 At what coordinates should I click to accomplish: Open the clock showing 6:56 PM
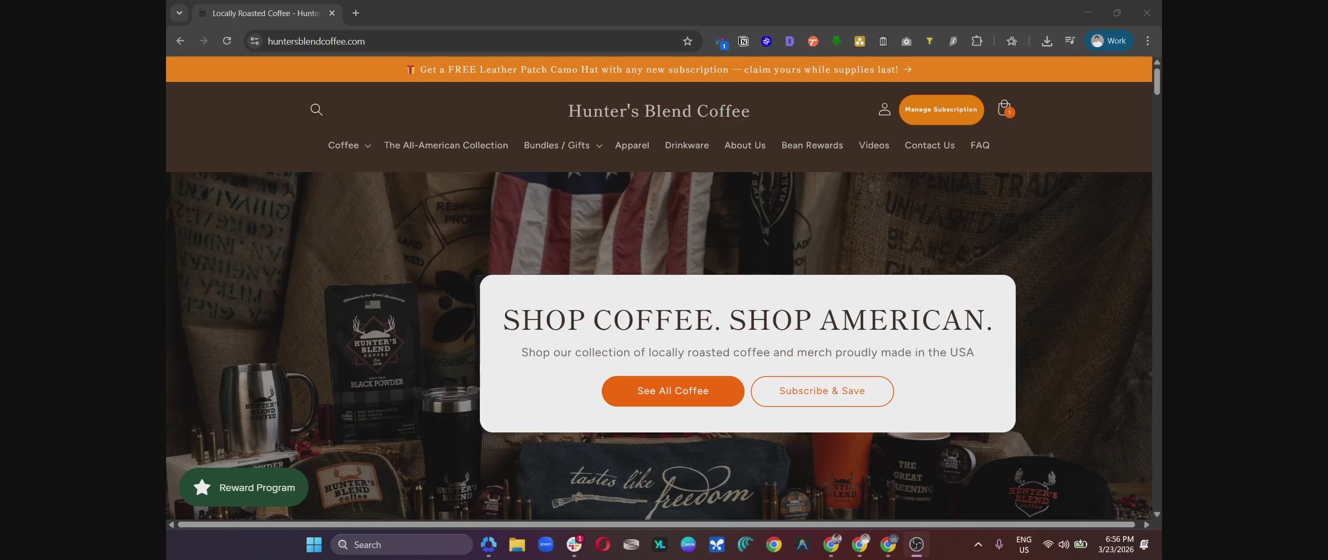pos(1116,544)
